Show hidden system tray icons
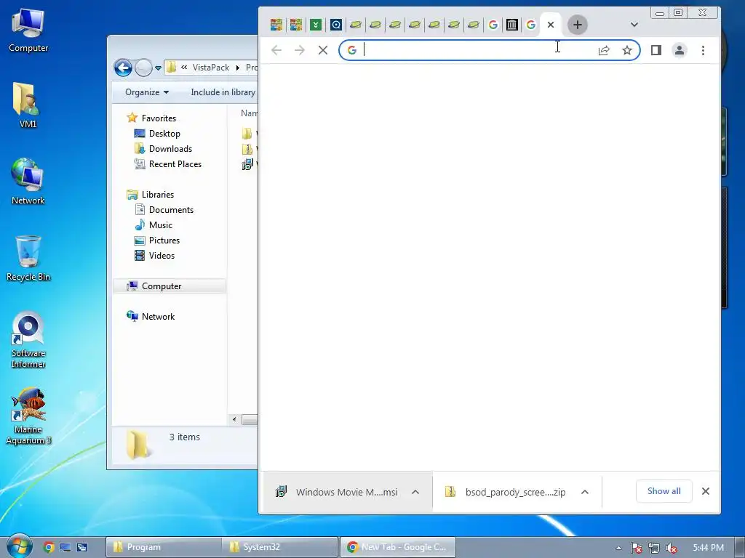 [x=618, y=548]
